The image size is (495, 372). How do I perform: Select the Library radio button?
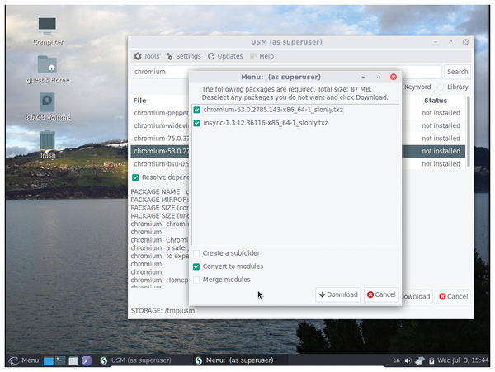coord(441,87)
